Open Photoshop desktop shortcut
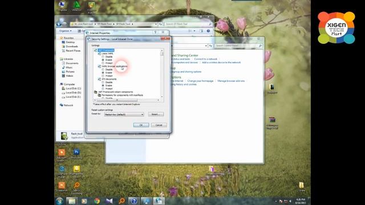 click(x=76, y=154)
